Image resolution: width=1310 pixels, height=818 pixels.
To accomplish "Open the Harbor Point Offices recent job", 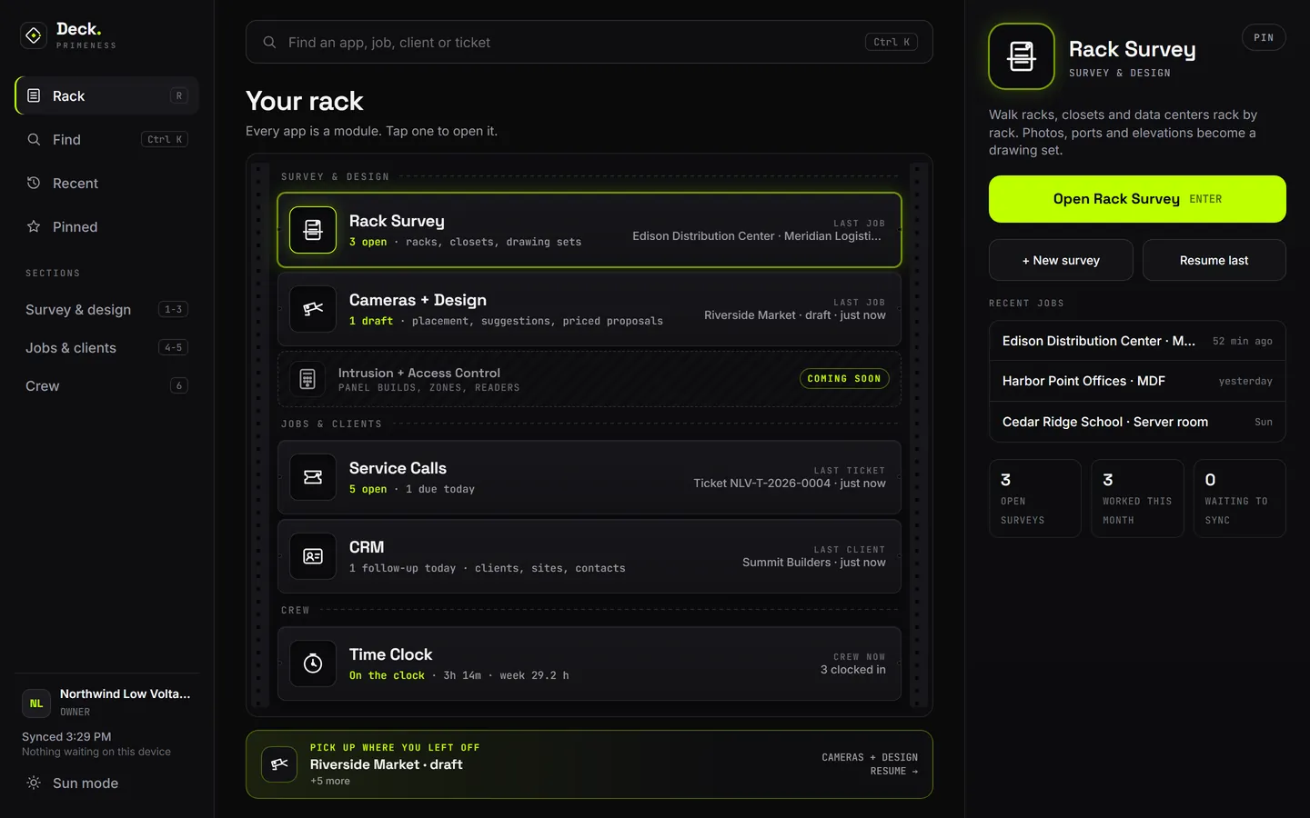I will [x=1137, y=381].
